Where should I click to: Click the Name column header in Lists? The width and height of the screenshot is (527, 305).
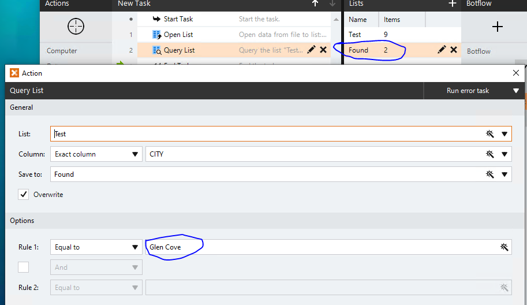click(x=358, y=20)
